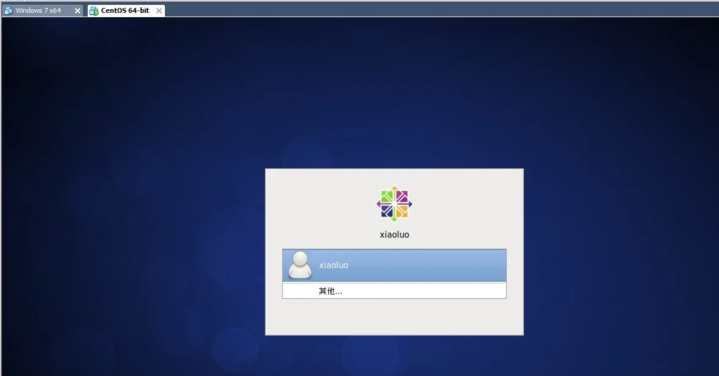Click the CentOS logo in login dialog
The width and height of the screenshot is (719, 376).
coord(394,204)
